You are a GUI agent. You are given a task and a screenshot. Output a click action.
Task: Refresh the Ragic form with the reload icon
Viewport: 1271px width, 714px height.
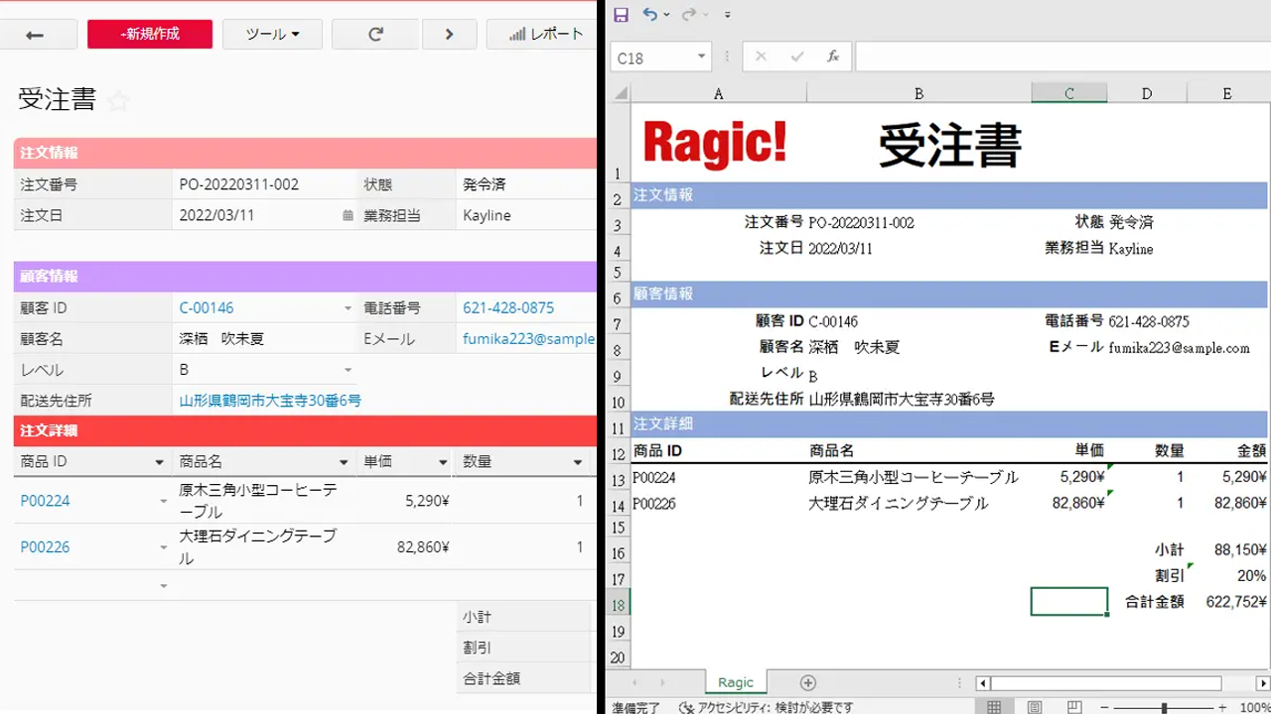(x=374, y=33)
